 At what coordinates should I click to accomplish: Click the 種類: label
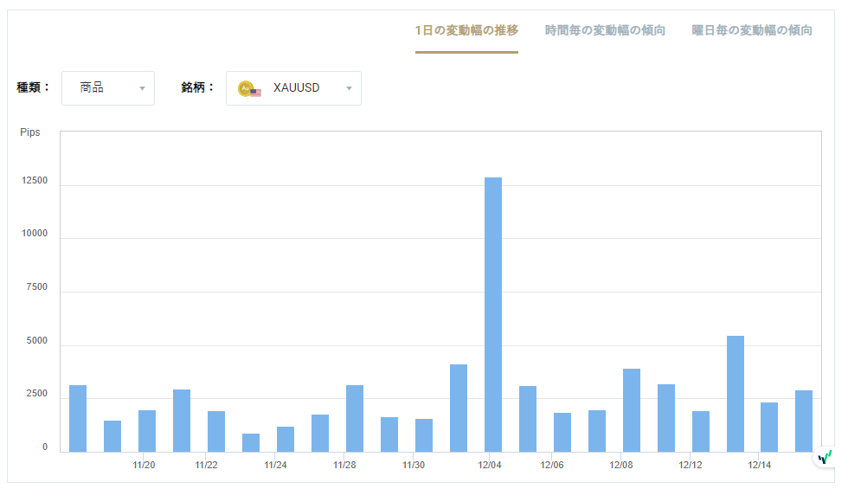[34, 87]
